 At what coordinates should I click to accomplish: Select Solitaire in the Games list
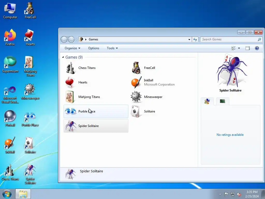(161, 111)
